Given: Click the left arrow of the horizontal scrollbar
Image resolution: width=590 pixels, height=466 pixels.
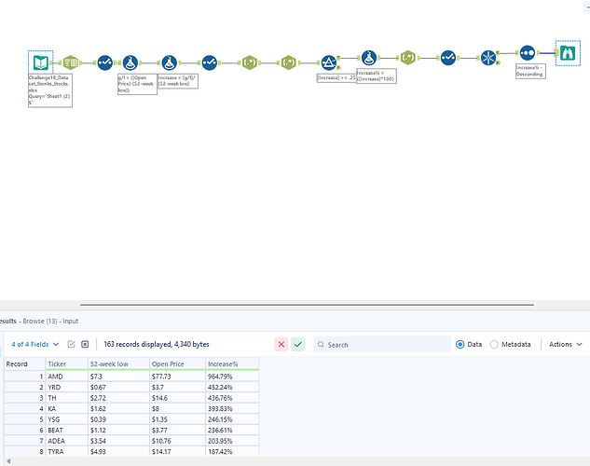Looking at the screenshot, I should pos(8,461).
